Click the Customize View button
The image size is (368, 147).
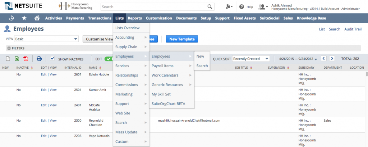[x=98, y=39]
